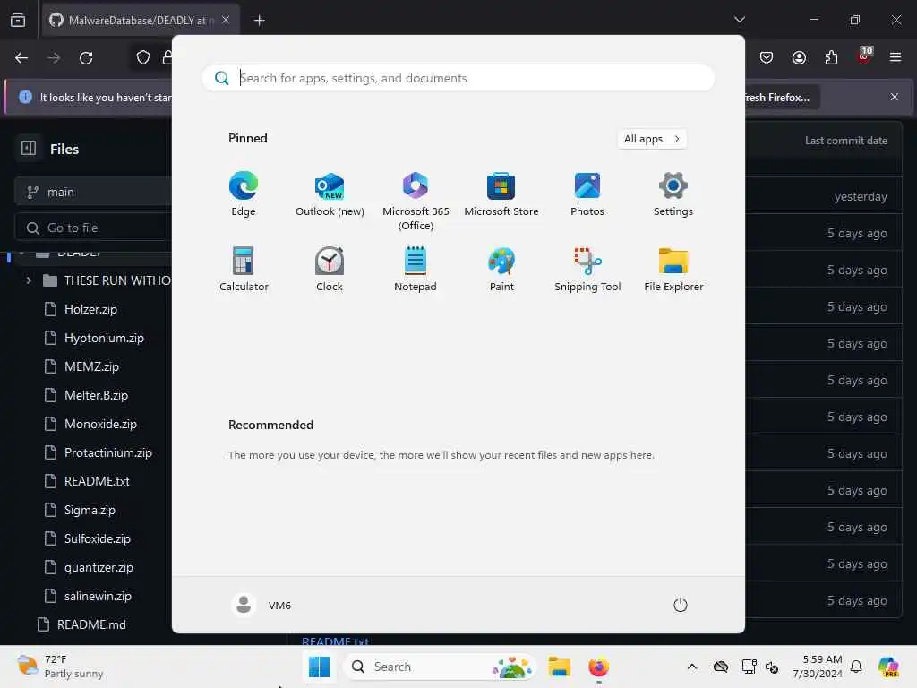Open Firefox view tabs icon
The width and height of the screenshot is (917, 688).
pos(18,21)
